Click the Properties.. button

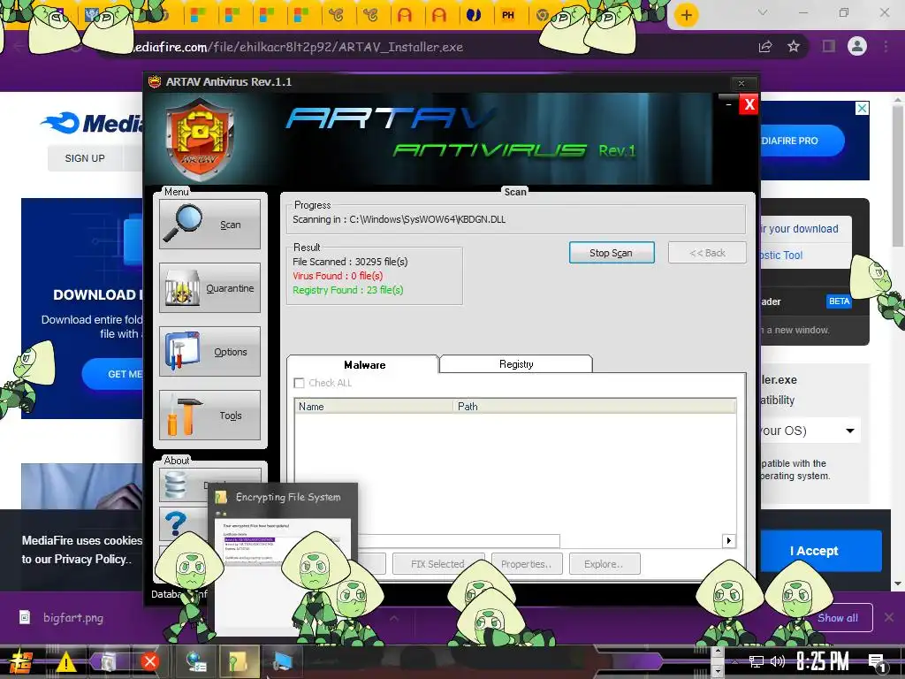[x=527, y=563]
